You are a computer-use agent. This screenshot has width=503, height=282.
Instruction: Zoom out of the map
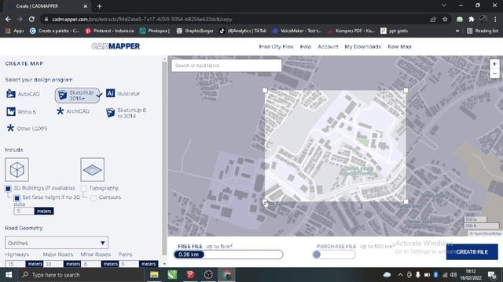pos(494,74)
